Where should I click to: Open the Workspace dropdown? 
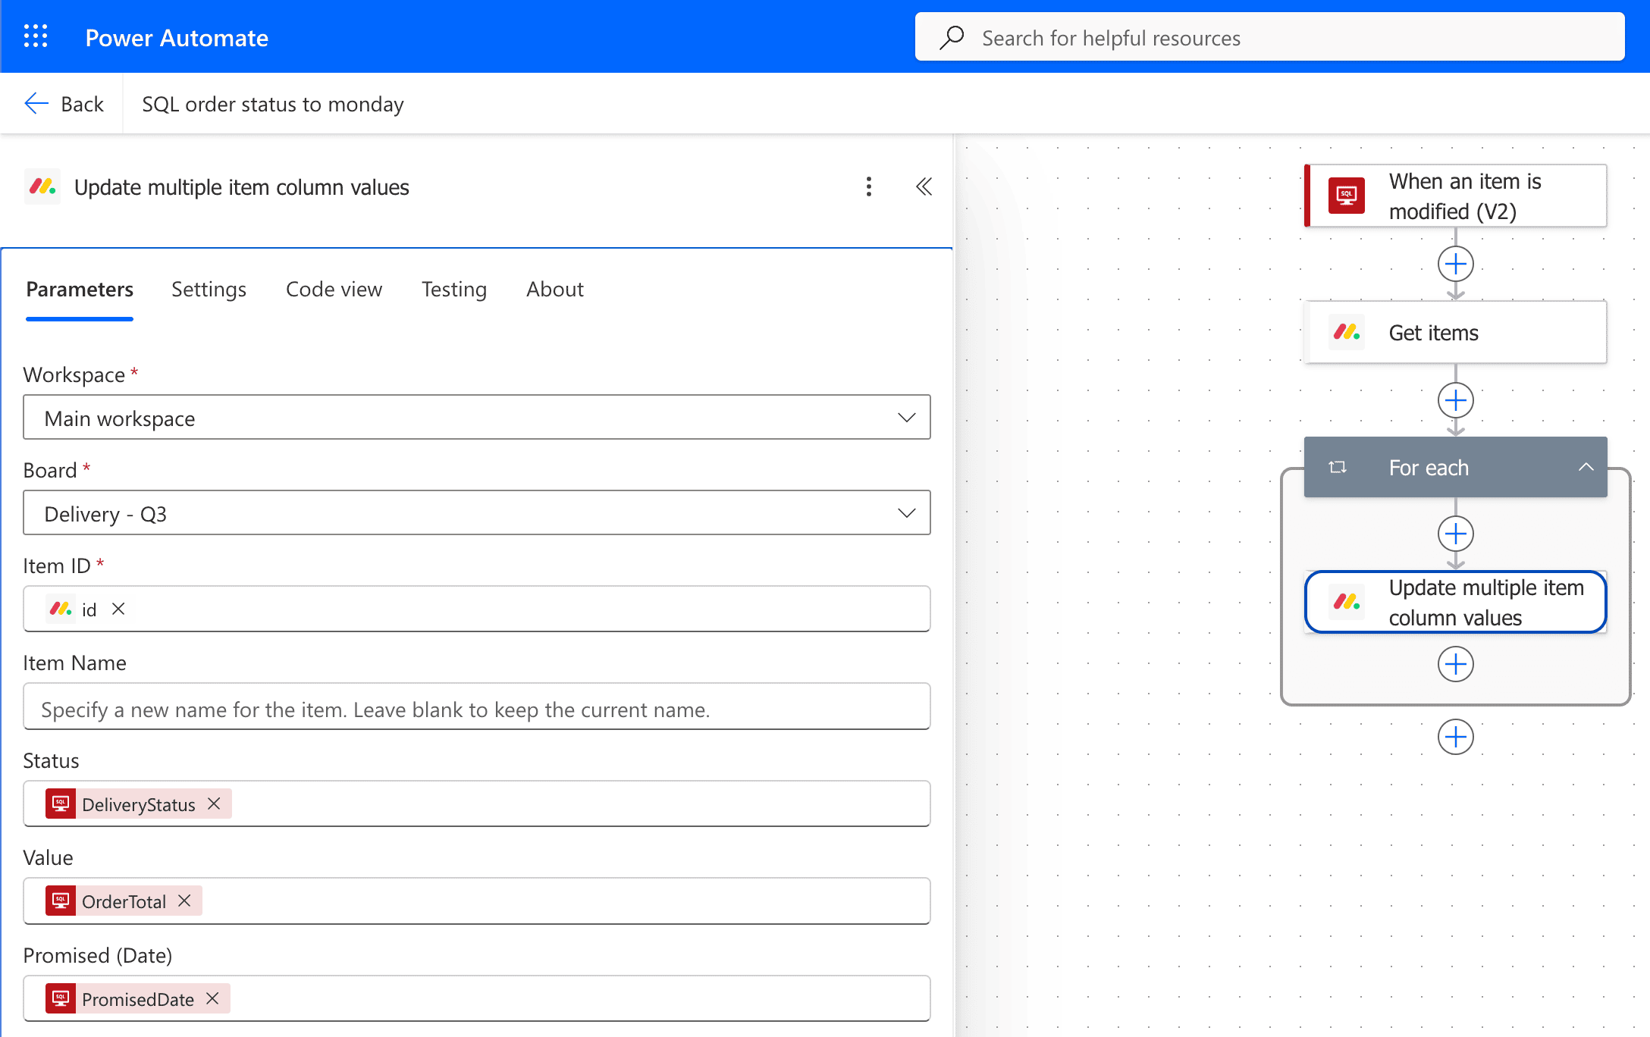[x=477, y=417]
